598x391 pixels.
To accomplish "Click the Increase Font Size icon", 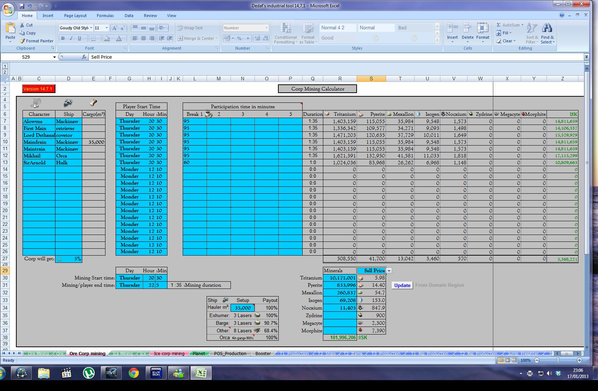I will pyautogui.click(x=115, y=28).
